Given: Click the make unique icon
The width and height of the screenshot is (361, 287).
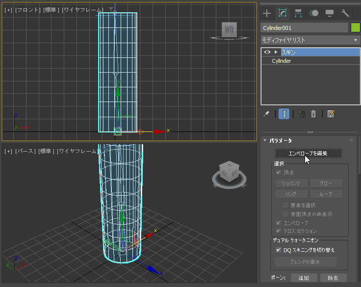Looking at the screenshot, I should pyautogui.click(x=302, y=114).
